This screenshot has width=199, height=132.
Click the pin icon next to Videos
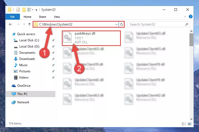(x=53, y=77)
